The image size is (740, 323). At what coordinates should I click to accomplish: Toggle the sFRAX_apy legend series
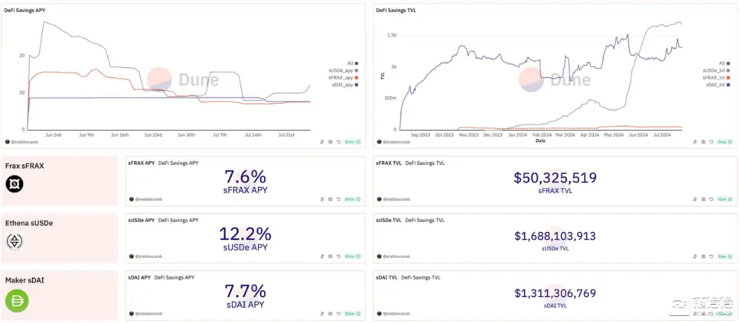(342, 77)
